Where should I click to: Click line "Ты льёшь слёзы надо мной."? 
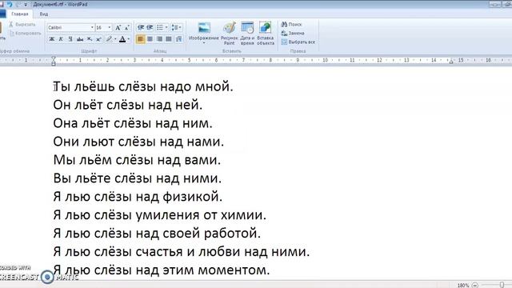pos(143,86)
